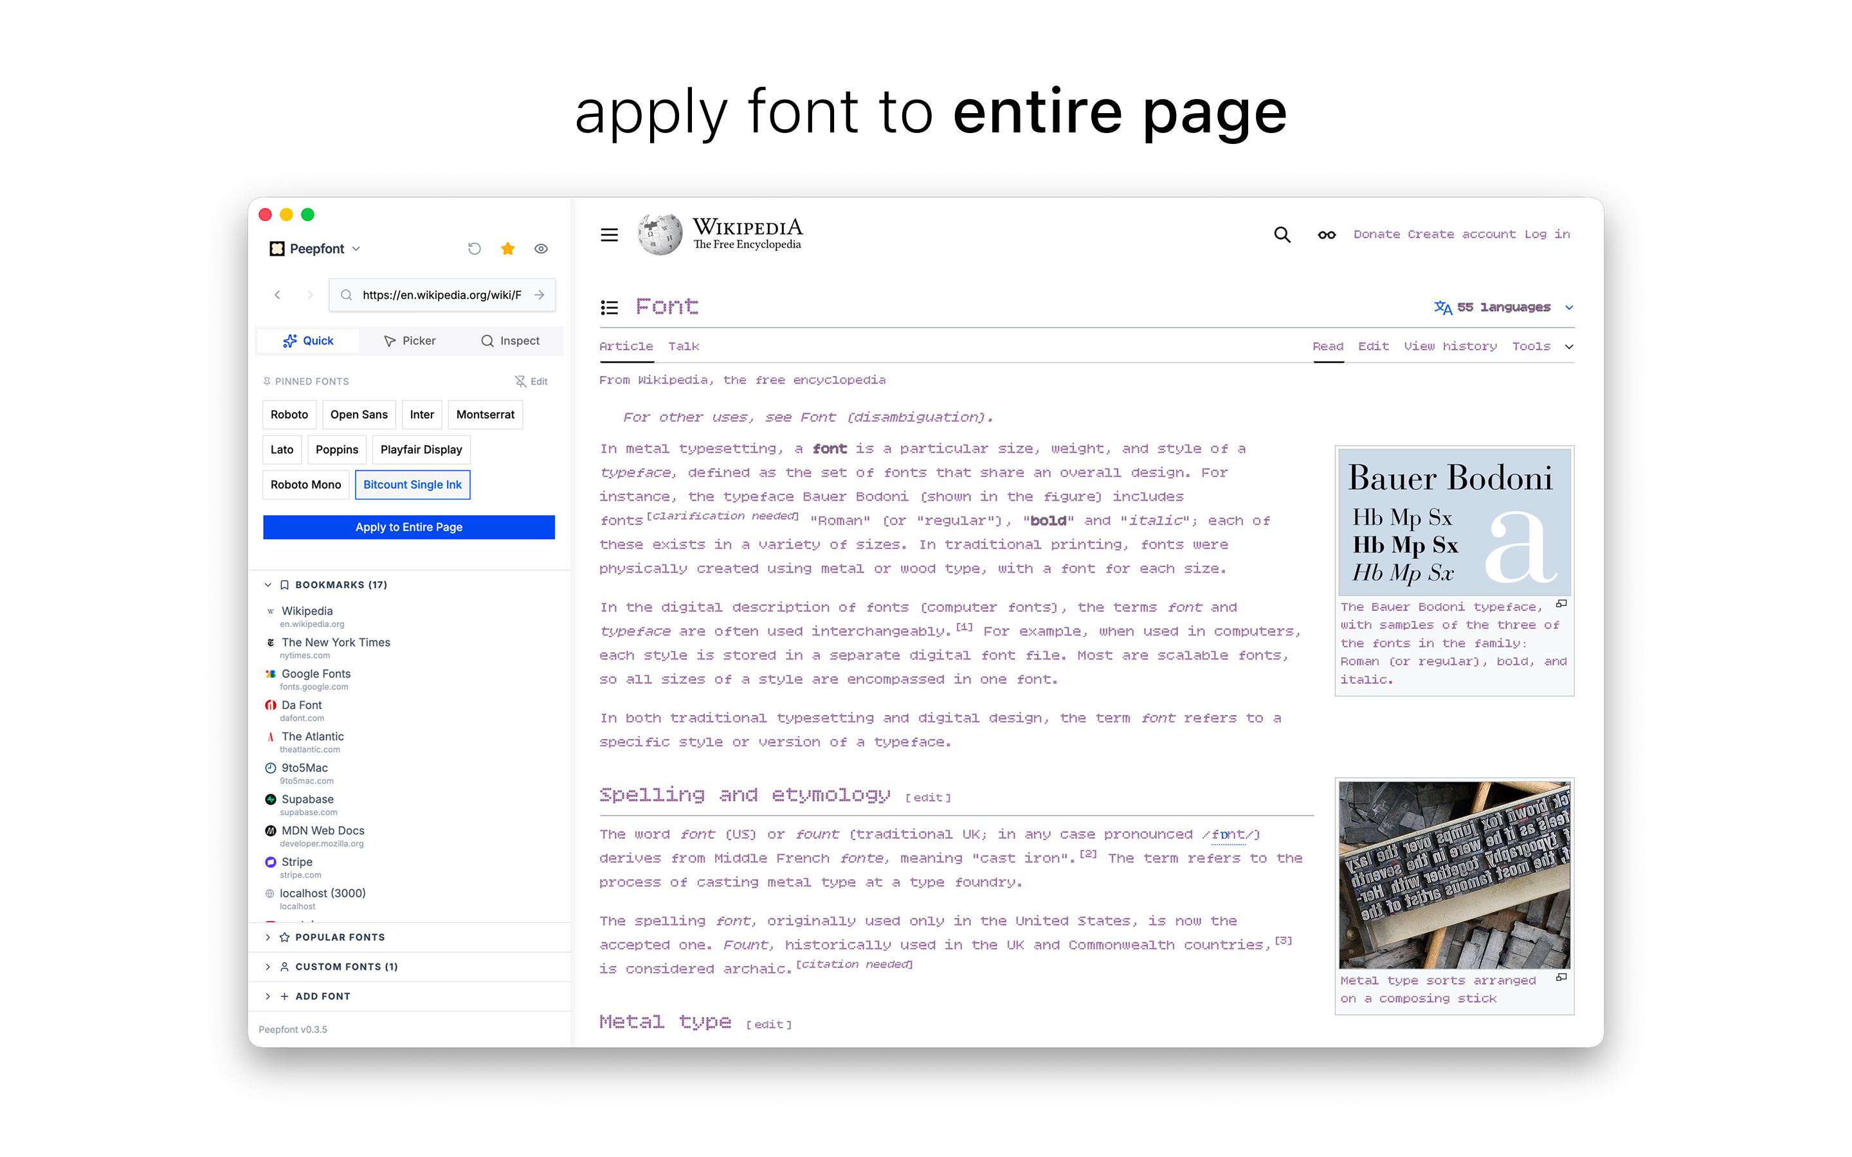Go forward with the right chevron
The width and height of the screenshot is (1852, 1157).
point(310,294)
